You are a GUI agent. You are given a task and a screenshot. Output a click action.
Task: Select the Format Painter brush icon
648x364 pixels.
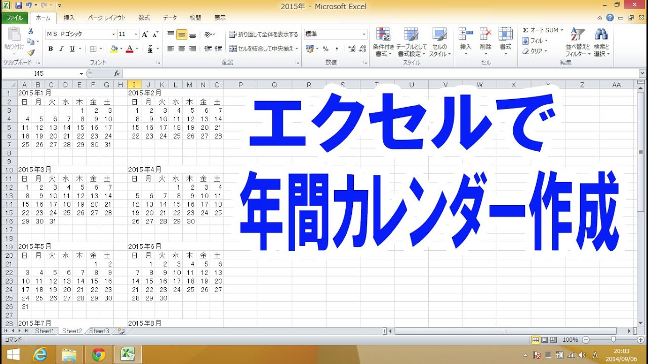(x=30, y=52)
